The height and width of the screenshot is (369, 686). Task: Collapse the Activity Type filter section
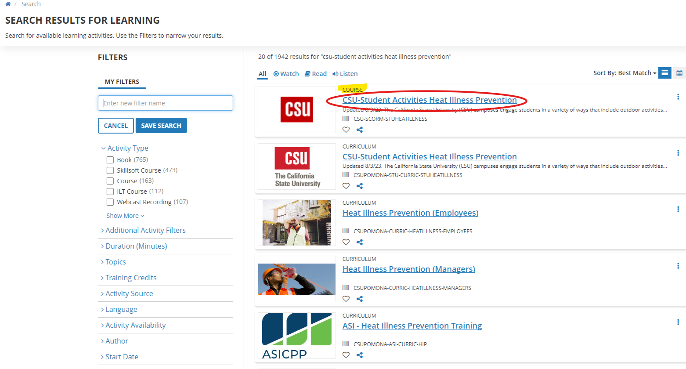pos(125,148)
